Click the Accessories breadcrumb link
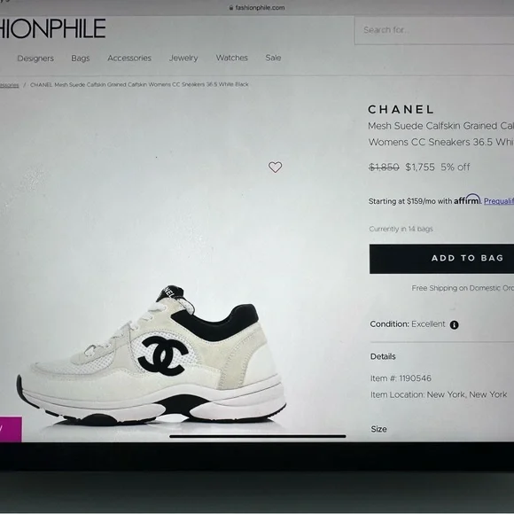Screen dimensions: 514x514 [x=9, y=85]
